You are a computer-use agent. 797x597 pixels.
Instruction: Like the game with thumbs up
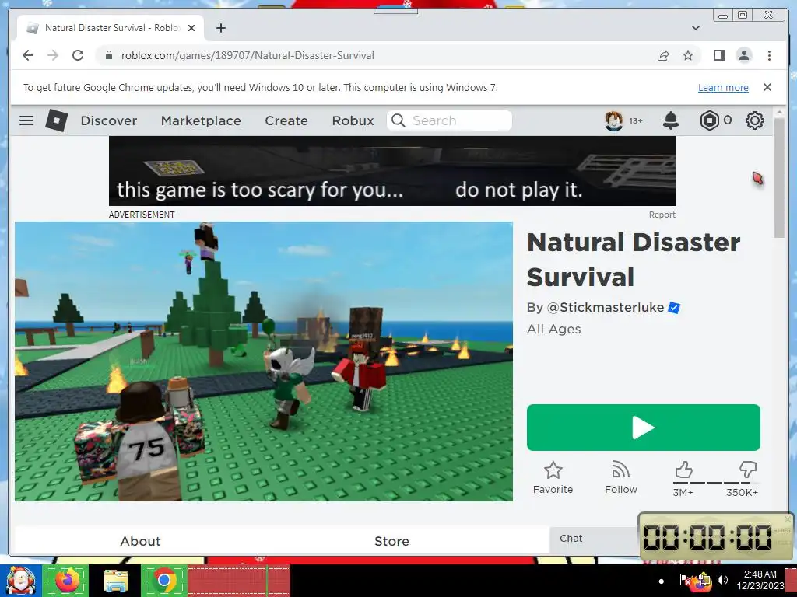683,470
